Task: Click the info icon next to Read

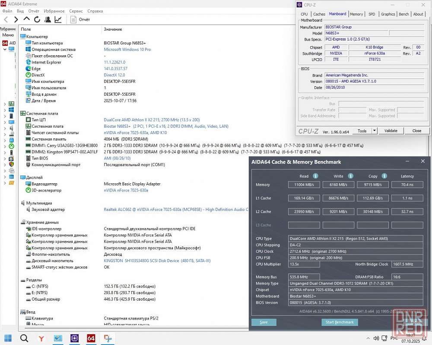Action: 315,176
